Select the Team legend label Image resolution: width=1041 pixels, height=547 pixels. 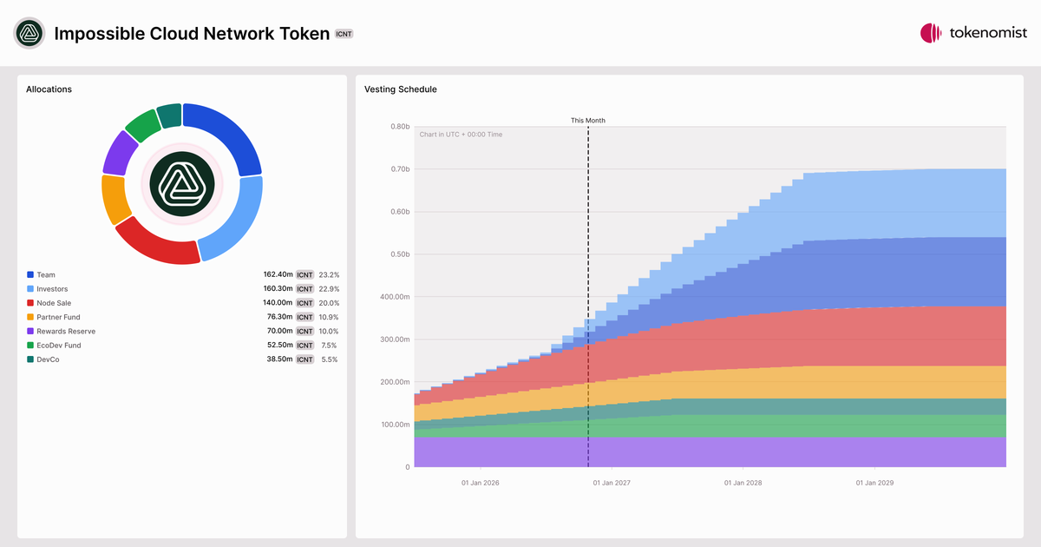point(46,274)
